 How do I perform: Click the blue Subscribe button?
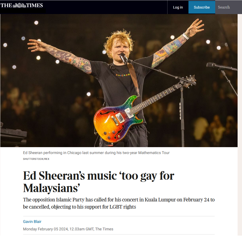[x=202, y=7]
